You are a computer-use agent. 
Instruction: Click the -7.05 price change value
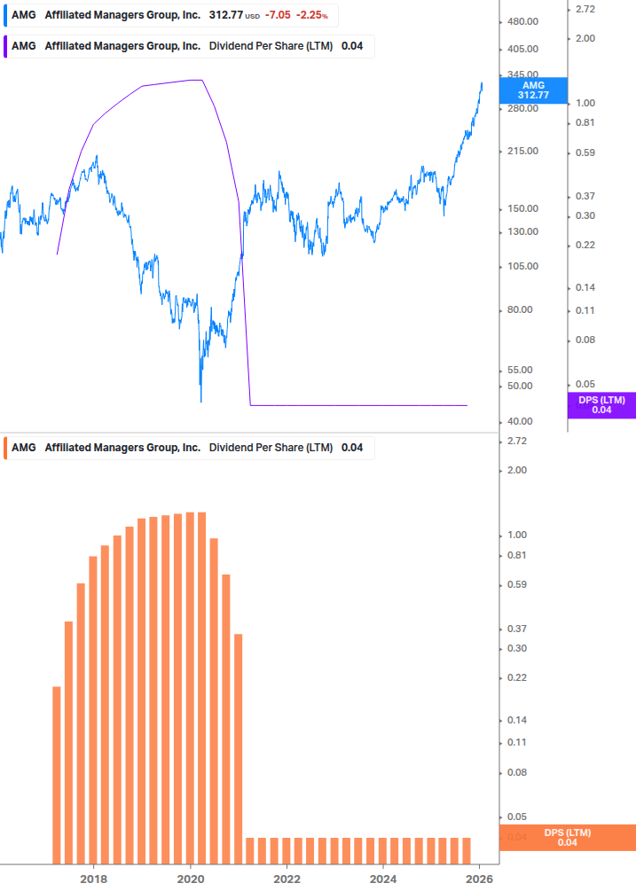(278, 15)
